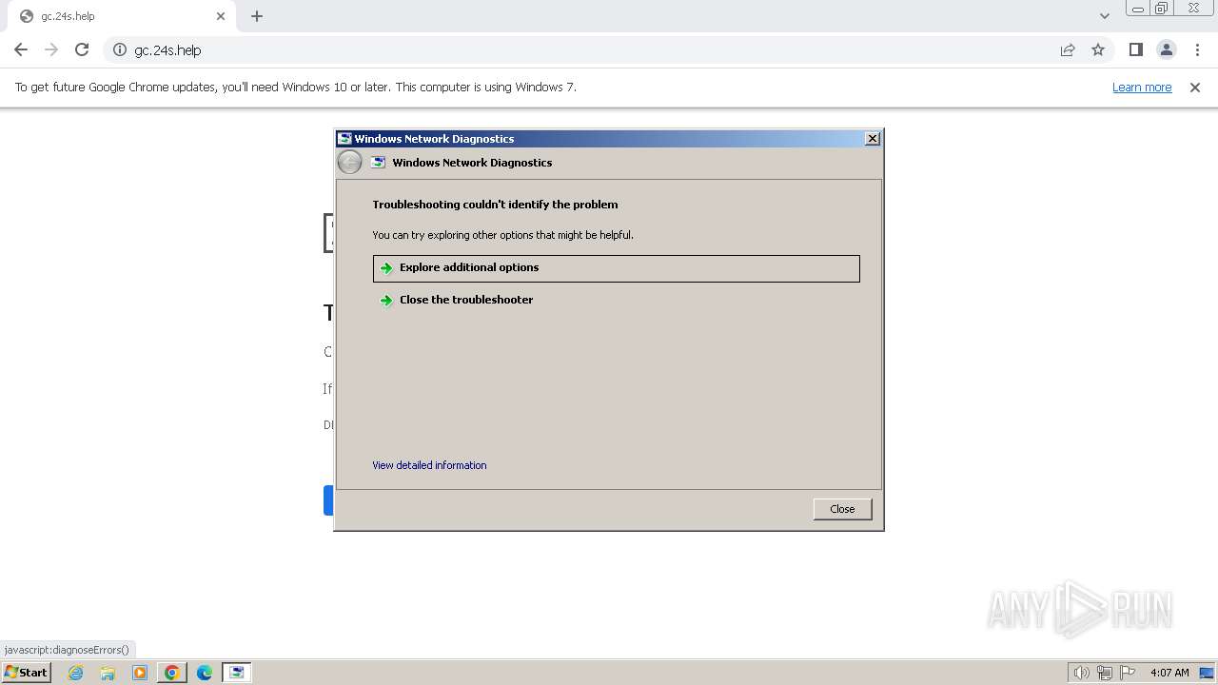The height and width of the screenshot is (685, 1218).
Task: Launch Microsoft Edge from taskbar
Action: (205, 673)
